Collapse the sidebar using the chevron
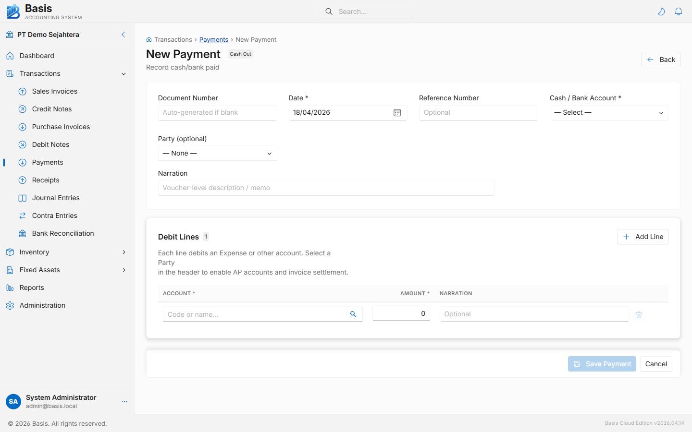Image resolution: width=692 pixels, height=432 pixels. pos(123,35)
